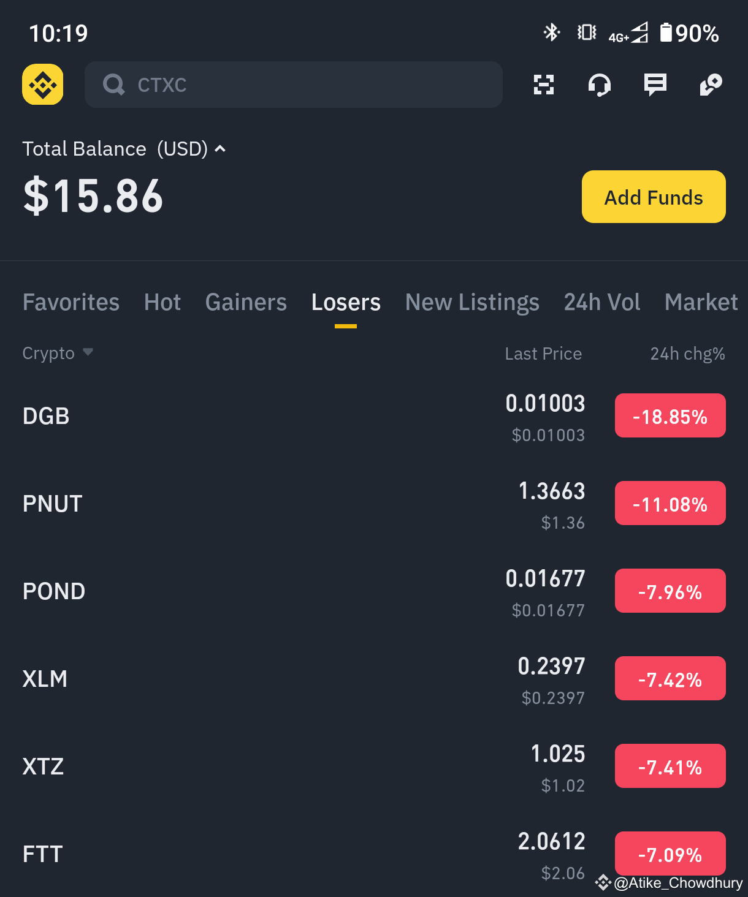Open the Favorites tab
Screen dimensions: 748x897
tap(71, 302)
